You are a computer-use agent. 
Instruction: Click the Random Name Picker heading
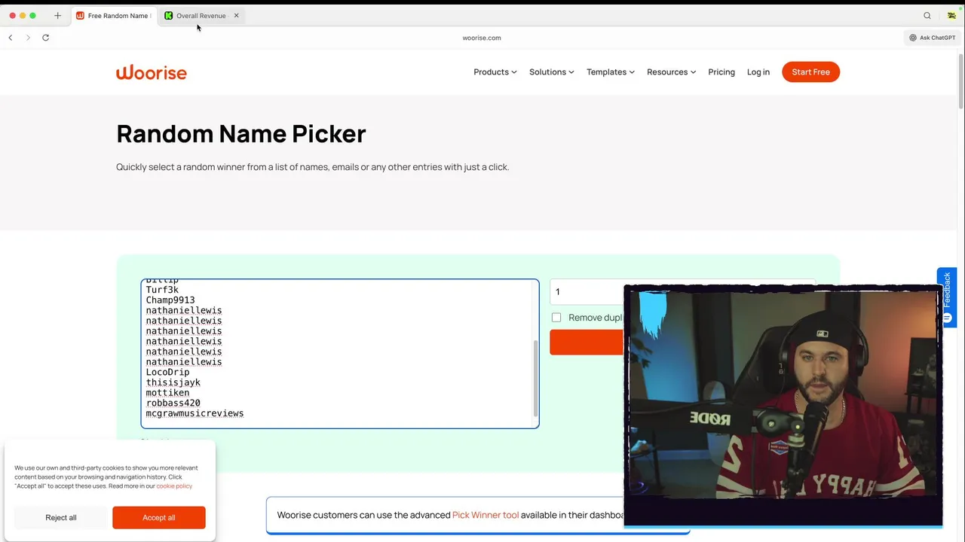pyautogui.click(x=241, y=133)
